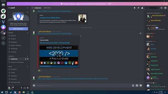This screenshot has height=94, width=168.
Task: Open the blue V server icon
Action: click(3, 22)
